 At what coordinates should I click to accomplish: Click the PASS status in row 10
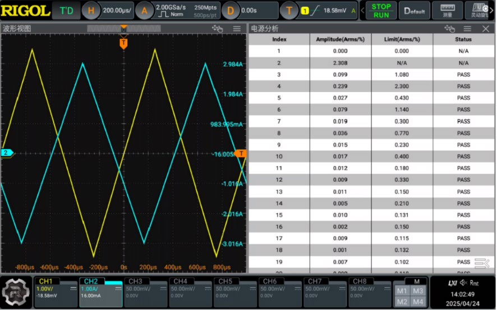[463, 157]
